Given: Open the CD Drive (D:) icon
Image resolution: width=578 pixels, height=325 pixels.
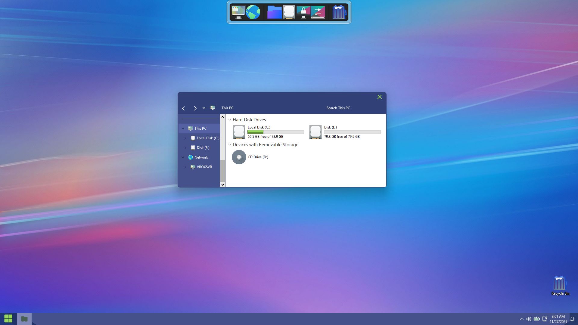Looking at the screenshot, I should click(x=239, y=157).
